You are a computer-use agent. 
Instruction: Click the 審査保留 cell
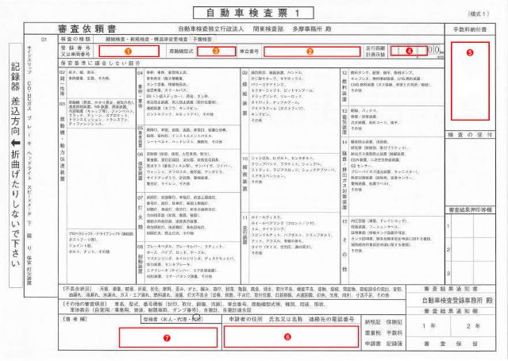point(452,344)
